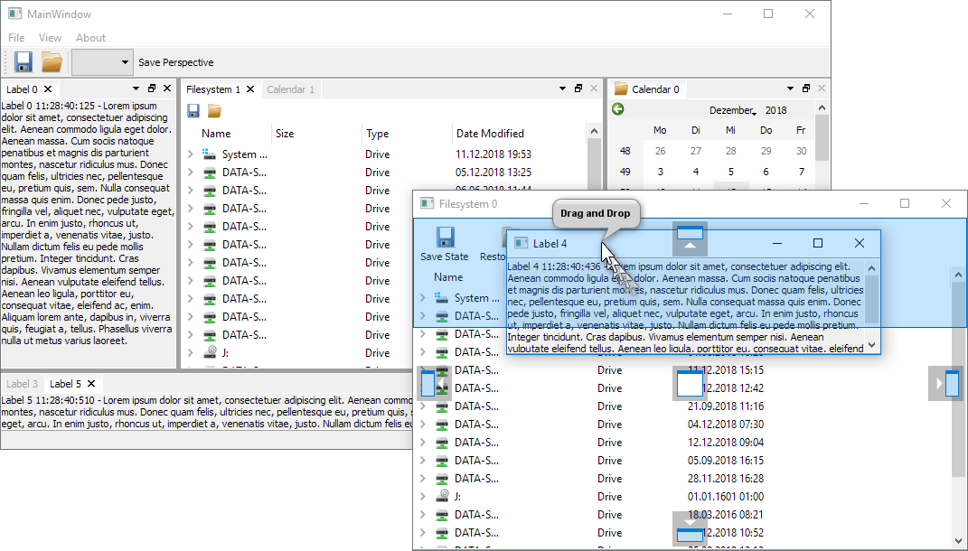Select the Filesystem 1 tab
968x551 pixels.
click(213, 89)
